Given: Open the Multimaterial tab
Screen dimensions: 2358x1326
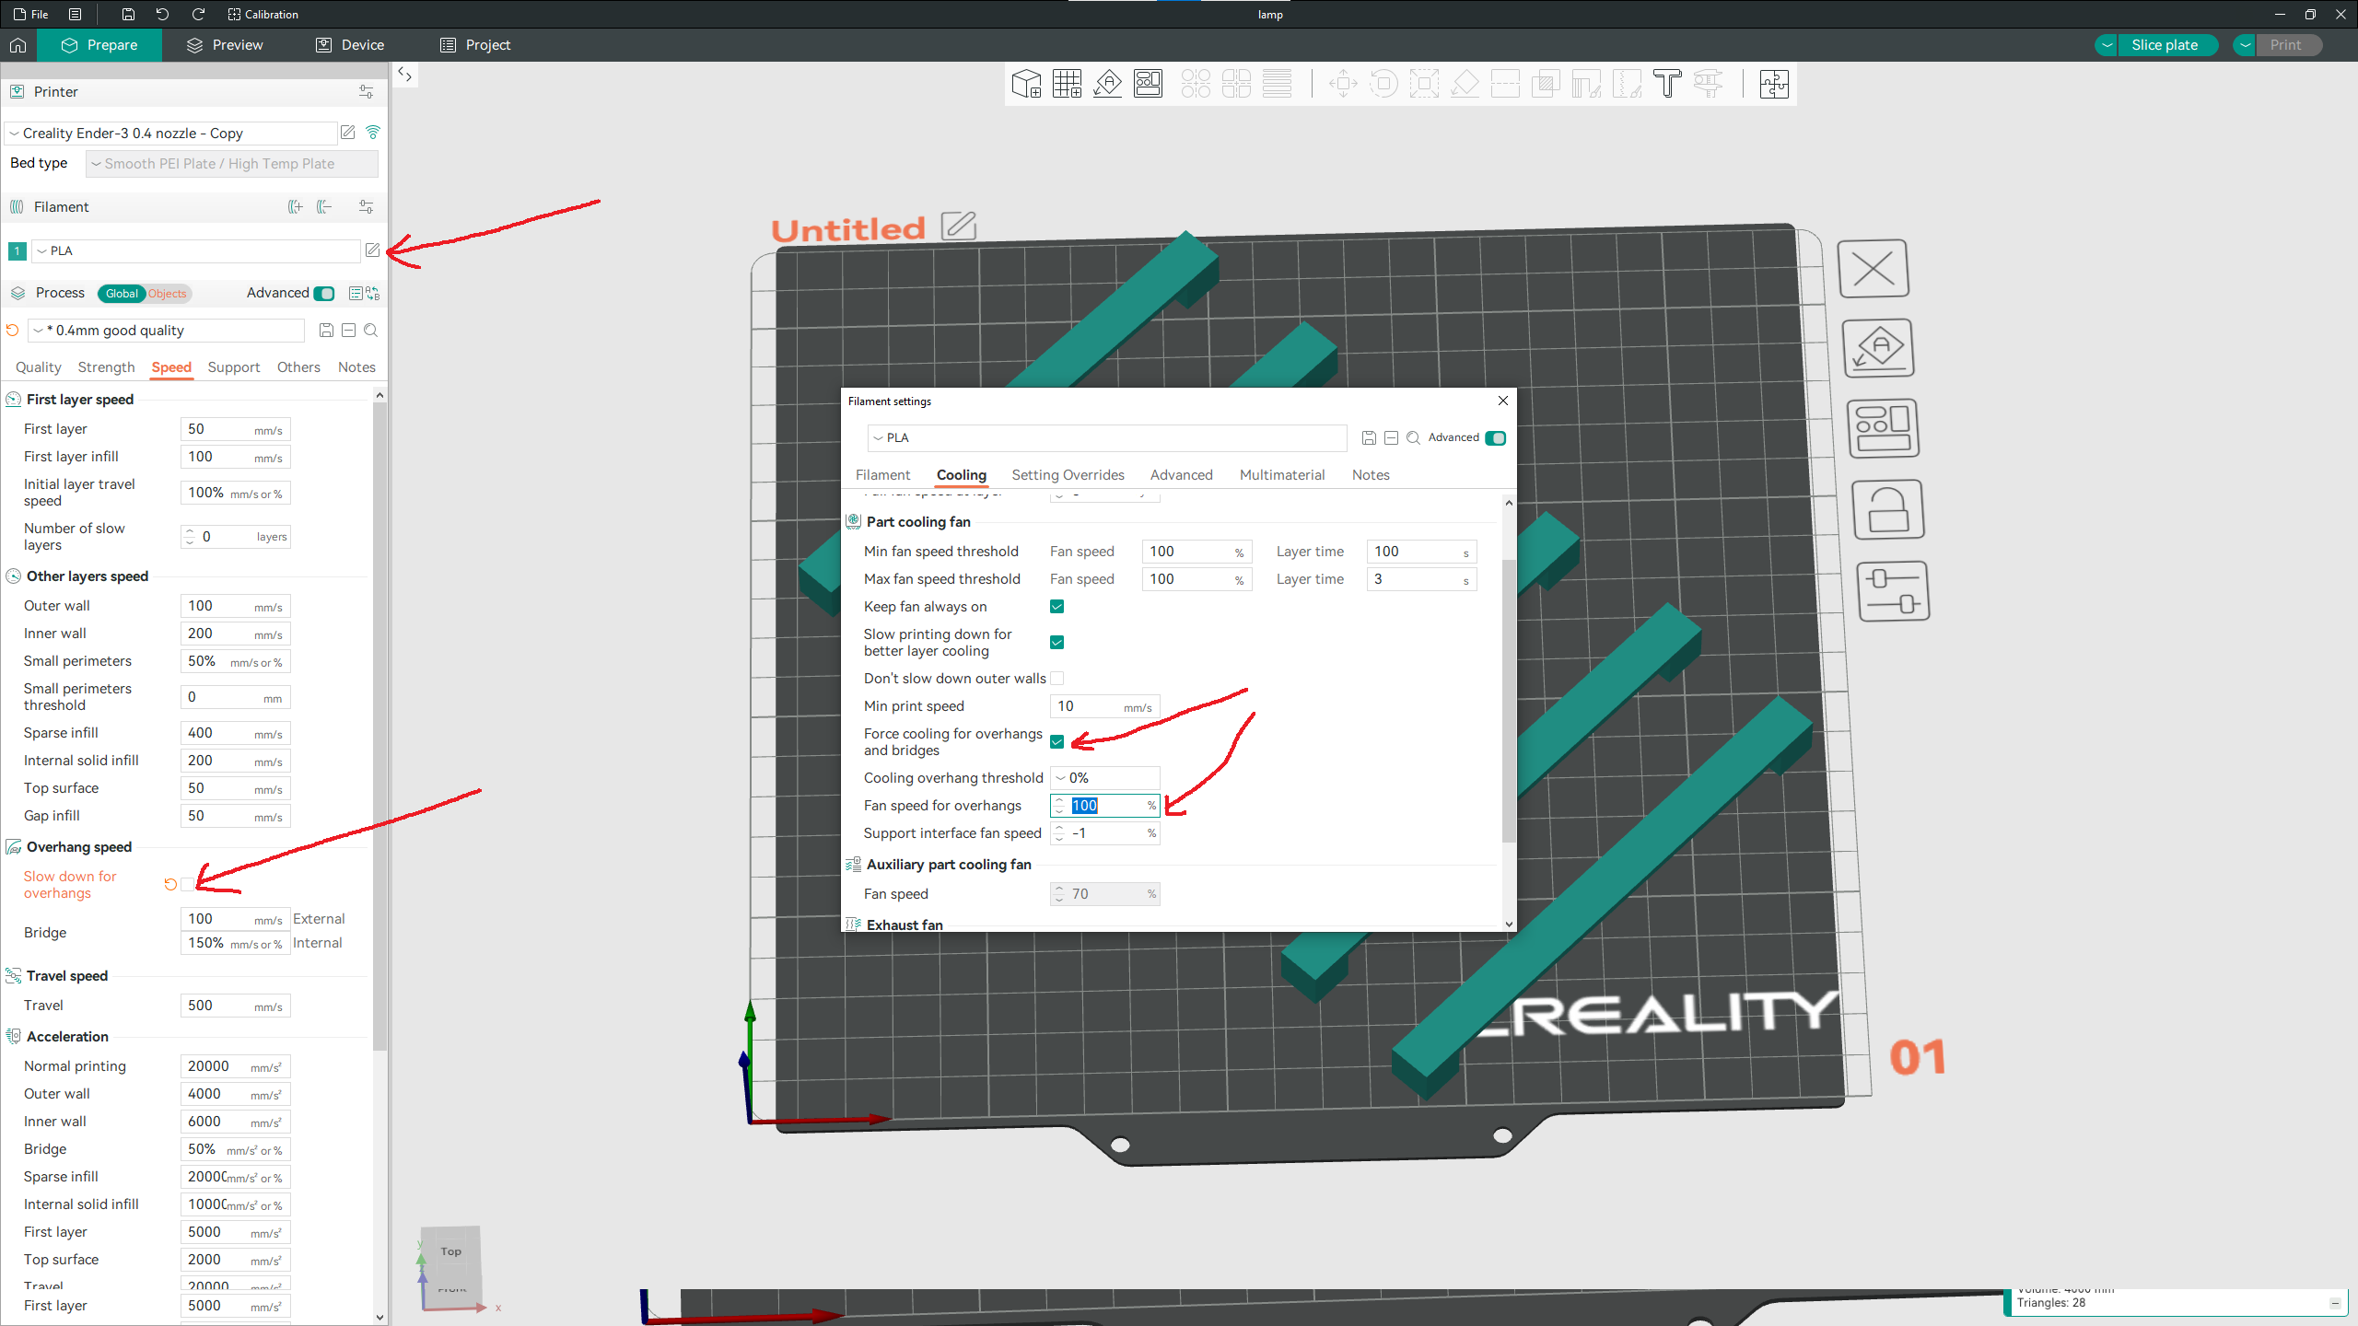Looking at the screenshot, I should (1282, 475).
